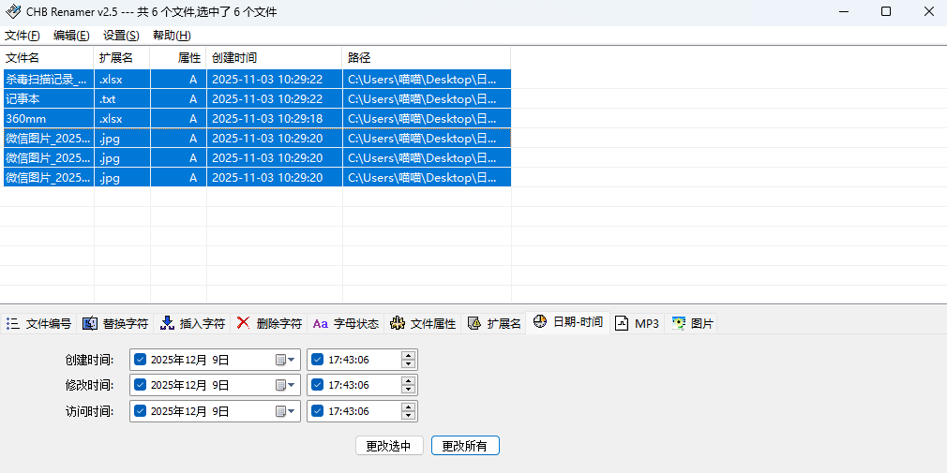Uncheck the 创建时间 date checkbox
This screenshot has width=947, height=473.
(x=141, y=360)
